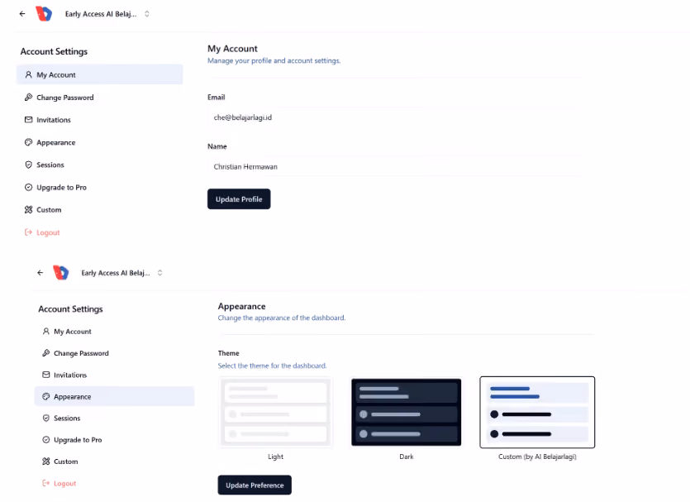
Task: Click Logout label in lower sidebar
Action: [x=64, y=483]
